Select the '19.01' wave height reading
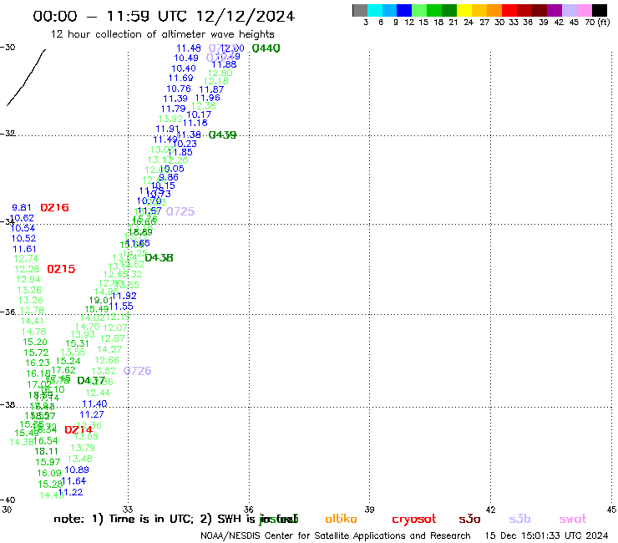The width and height of the screenshot is (618, 543). 101,300
